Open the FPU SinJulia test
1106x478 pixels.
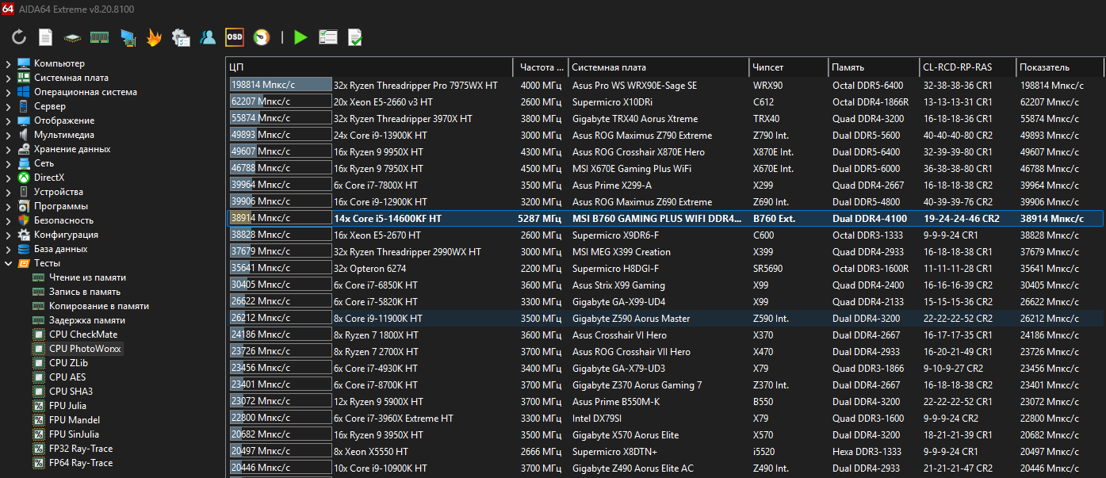75,434
